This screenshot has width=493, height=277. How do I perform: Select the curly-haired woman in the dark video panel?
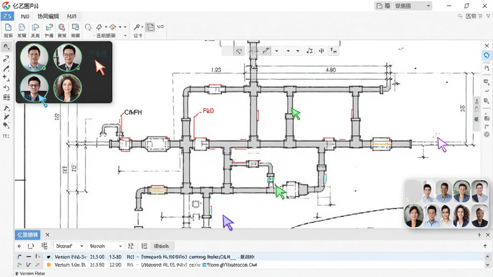pos(67,88)
